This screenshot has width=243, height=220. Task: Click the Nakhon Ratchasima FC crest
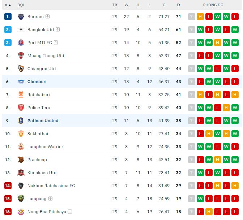pos(21,186)
